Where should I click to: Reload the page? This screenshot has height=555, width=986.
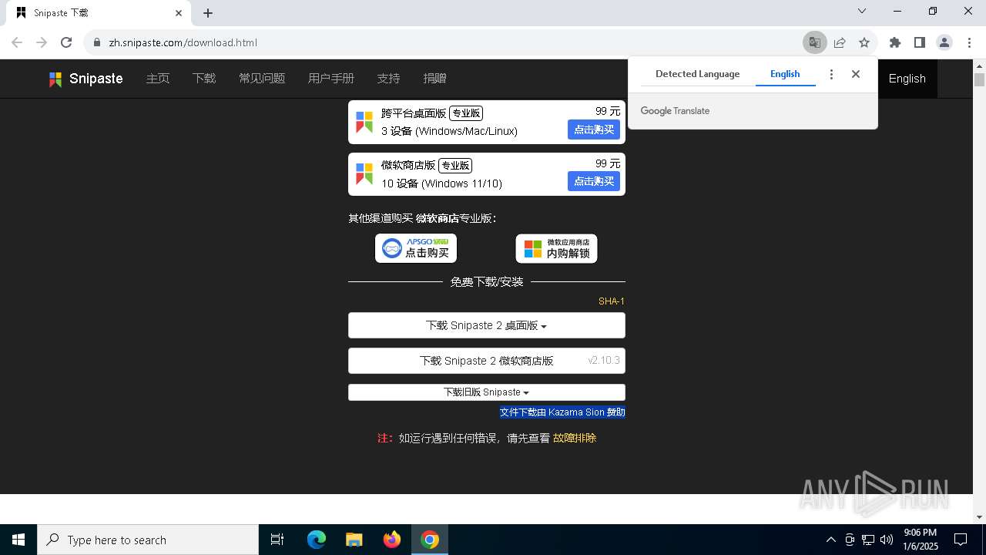[66, 42]
